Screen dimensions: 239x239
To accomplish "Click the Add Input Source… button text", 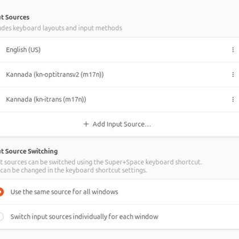I will click(122, 124).
